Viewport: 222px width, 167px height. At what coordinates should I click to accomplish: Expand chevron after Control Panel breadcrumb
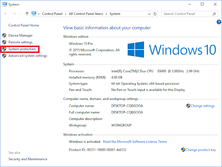(66, 14)
